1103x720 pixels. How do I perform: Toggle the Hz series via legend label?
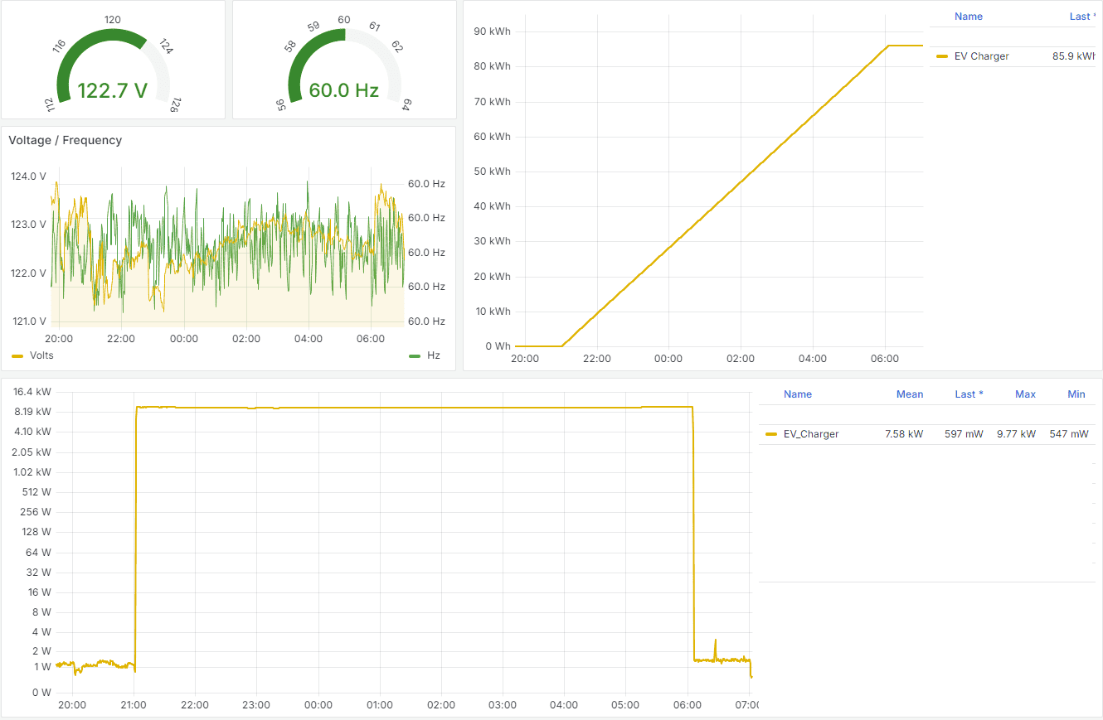(434, 355)
